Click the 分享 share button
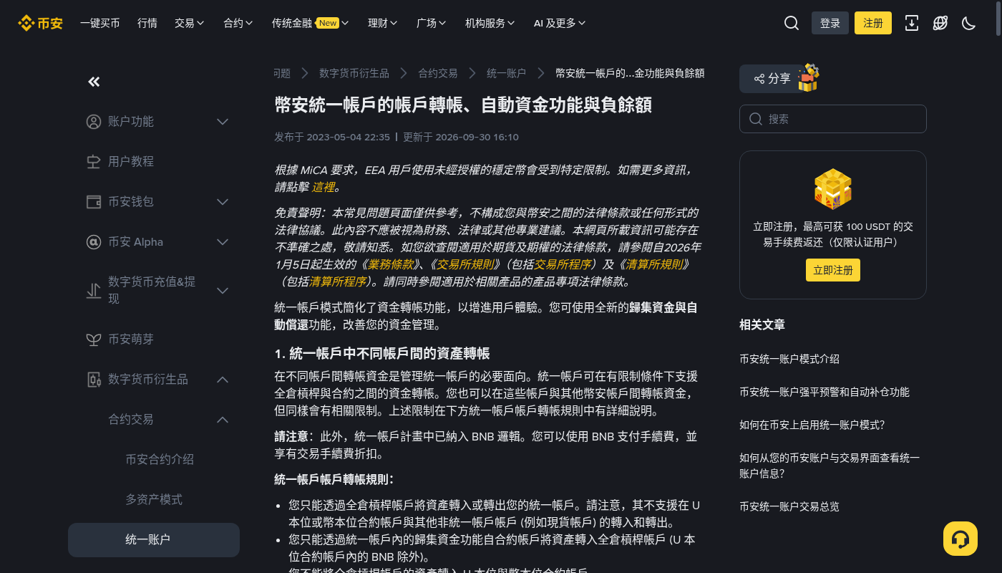 tap(772, 79)
